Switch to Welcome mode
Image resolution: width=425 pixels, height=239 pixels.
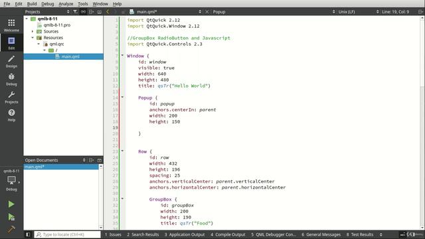pos(11,25)
